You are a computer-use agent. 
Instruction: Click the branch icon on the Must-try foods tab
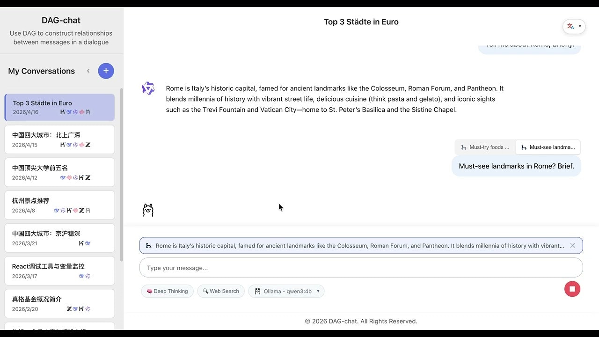pos(462,147)
